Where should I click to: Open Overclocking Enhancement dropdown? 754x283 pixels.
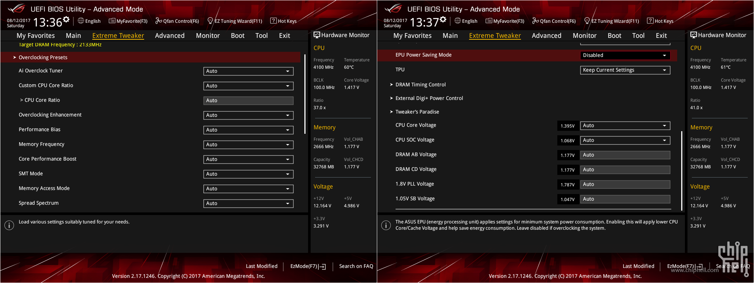pyautogui.click(x=249, y=115)
